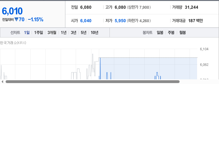Image resolution: width=219 pixels, height=153 pixels.
Task: Click the 6,062 axis label
Action: pos(204,65)
